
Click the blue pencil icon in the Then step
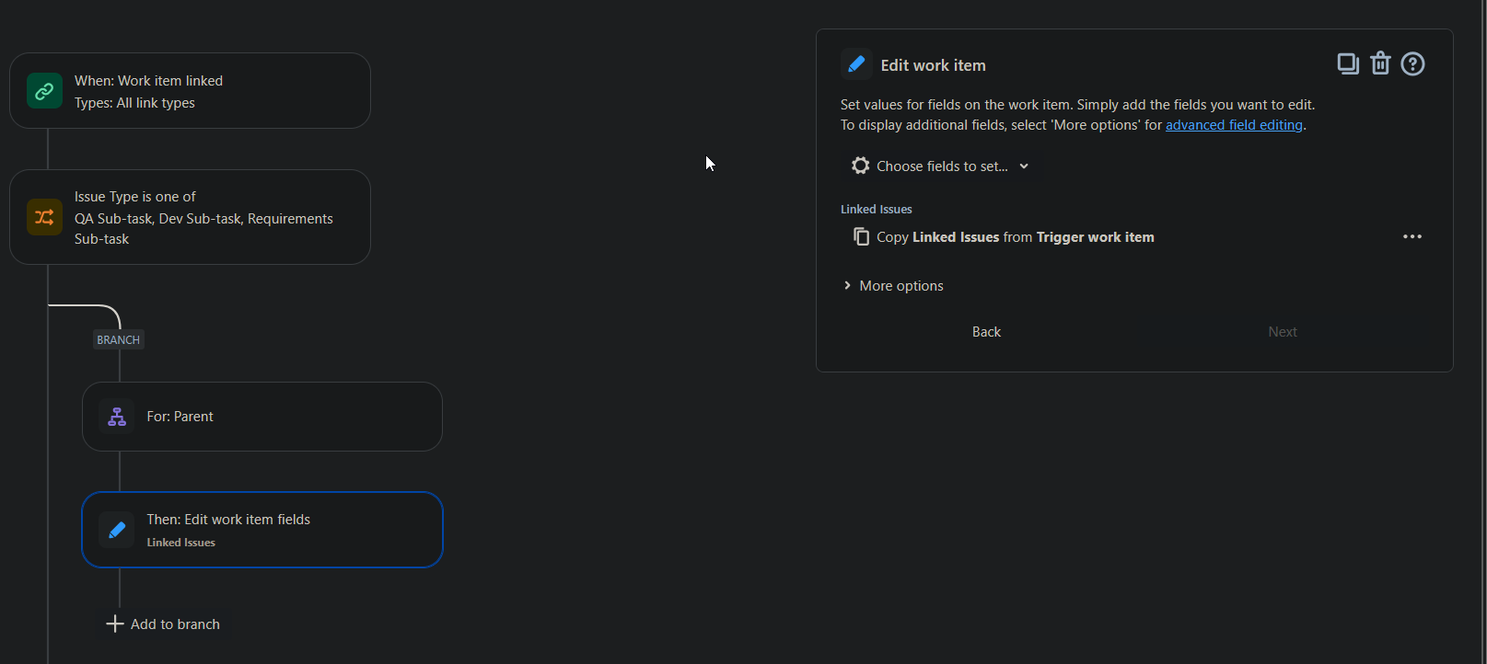tap(117, 530)
